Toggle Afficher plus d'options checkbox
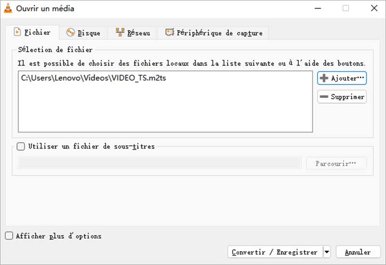This screenshot has height=265, width=386. pos(9,236)
